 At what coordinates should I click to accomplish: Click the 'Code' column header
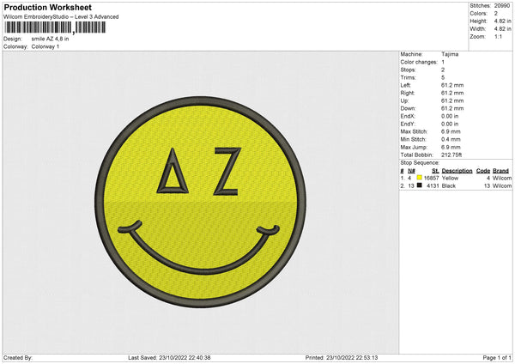[482, 171]
